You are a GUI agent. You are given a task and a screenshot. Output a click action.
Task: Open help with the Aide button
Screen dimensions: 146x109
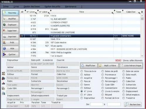click(x=11, y=48)
